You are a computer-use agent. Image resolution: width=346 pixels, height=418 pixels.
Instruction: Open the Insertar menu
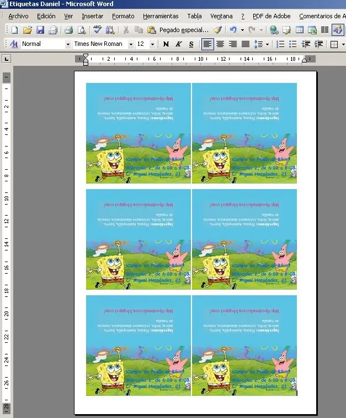point(92,16)
